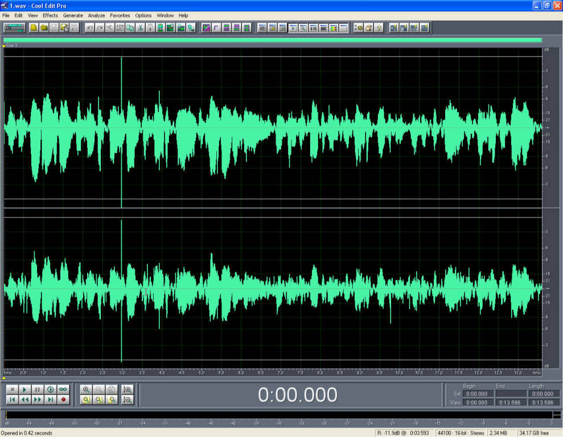The image size is (563, 437).
Task: Open the Effects menu
Action: [x=50, y=15]
